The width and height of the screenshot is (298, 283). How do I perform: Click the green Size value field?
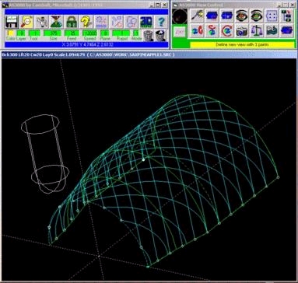pyautogui.click(x=52, y=33)
